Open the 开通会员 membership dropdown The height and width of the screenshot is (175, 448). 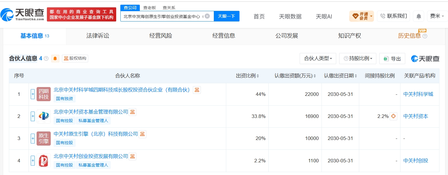coord(362,16)
